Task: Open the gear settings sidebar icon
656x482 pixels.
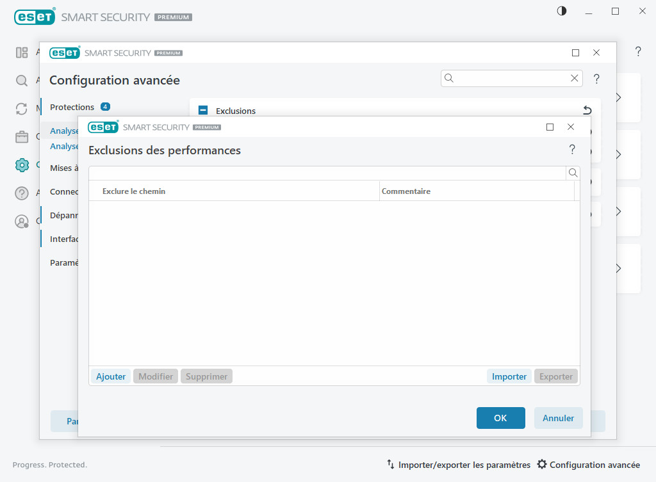Action: click(22, 165)
